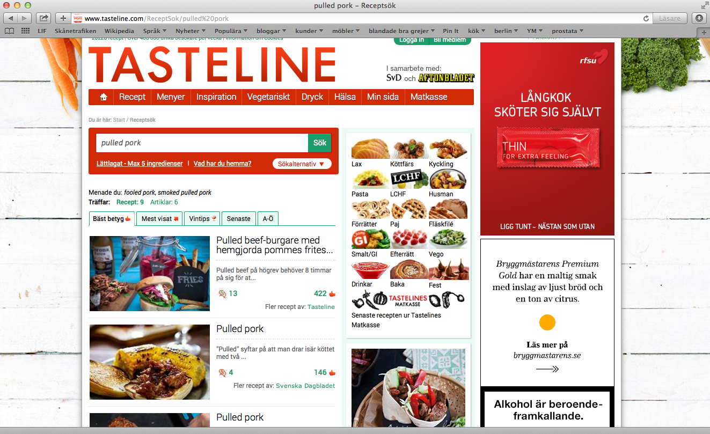This screenshot has width=710, height=434.
Task: Sort results by Mest visat tab
Action: click(159, 218)
